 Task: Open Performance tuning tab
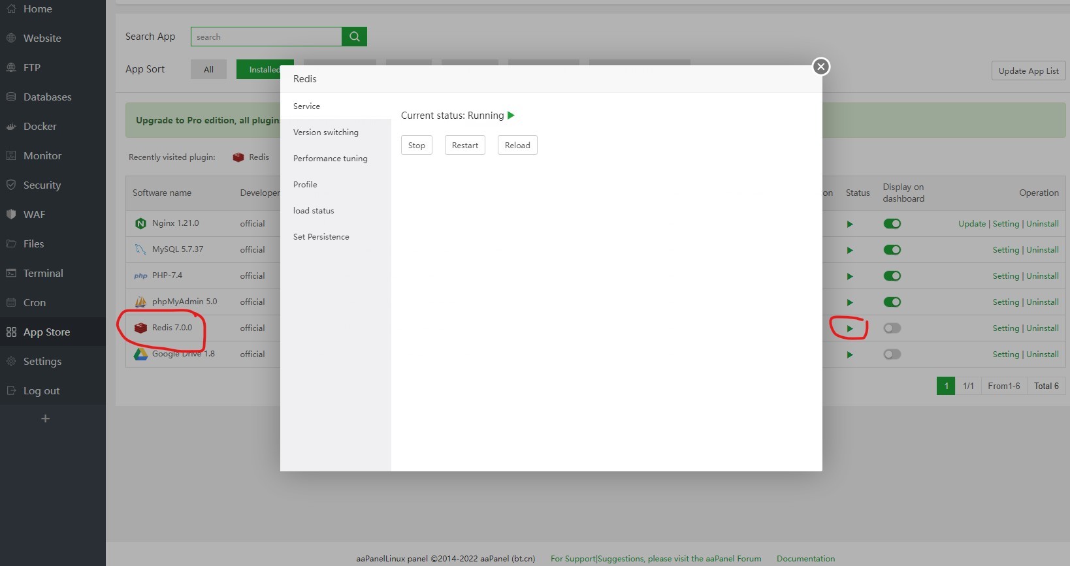pos(336,158)
